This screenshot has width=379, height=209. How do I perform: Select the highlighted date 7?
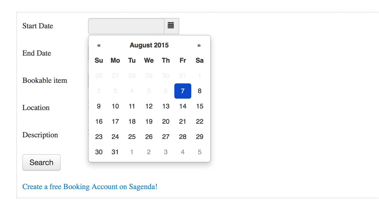[x=183, y=91]
